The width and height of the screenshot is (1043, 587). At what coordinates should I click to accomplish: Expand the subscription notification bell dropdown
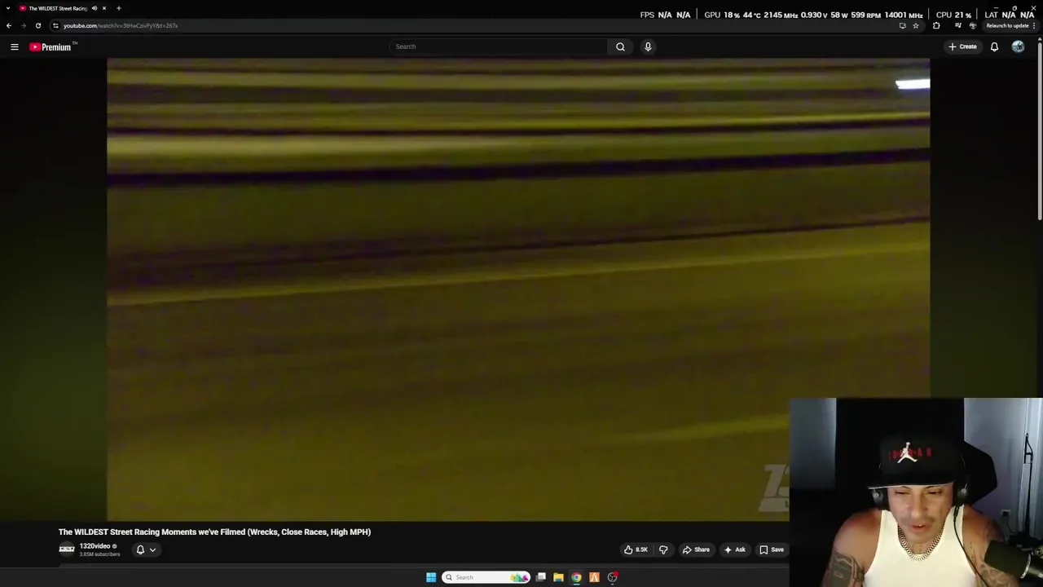(x=146, y=549)
